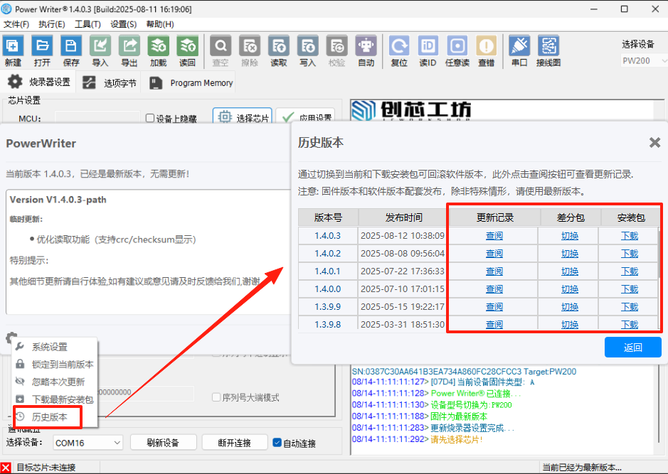Click the 查错 (Error check) warning icon
The height and width of the screenshot is (474, 668).
(x=486, y=45)
